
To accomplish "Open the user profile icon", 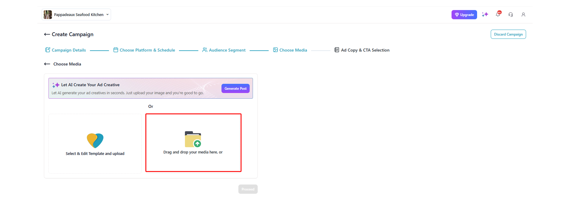I will click(x=523, y=15).
